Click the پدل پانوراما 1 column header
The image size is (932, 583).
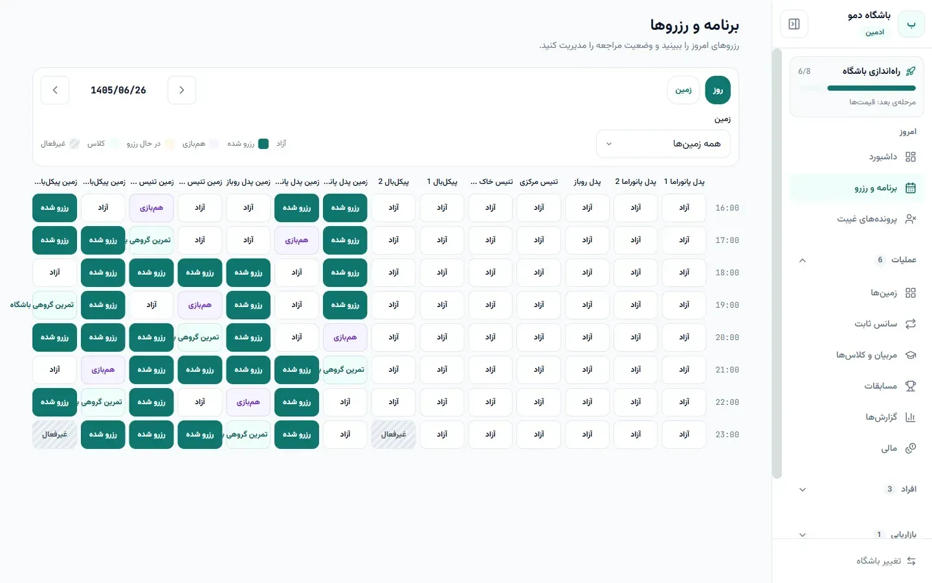(x=684, y=182)
